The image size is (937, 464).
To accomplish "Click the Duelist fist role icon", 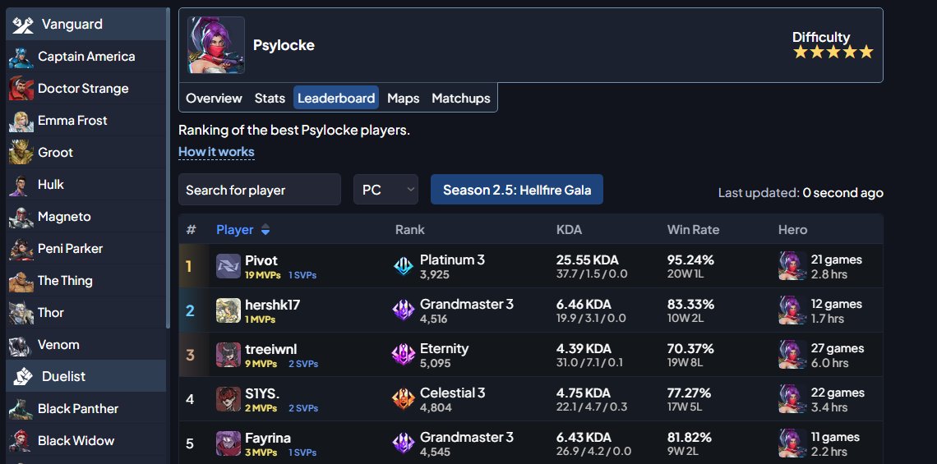I will (x=23, y=376).
